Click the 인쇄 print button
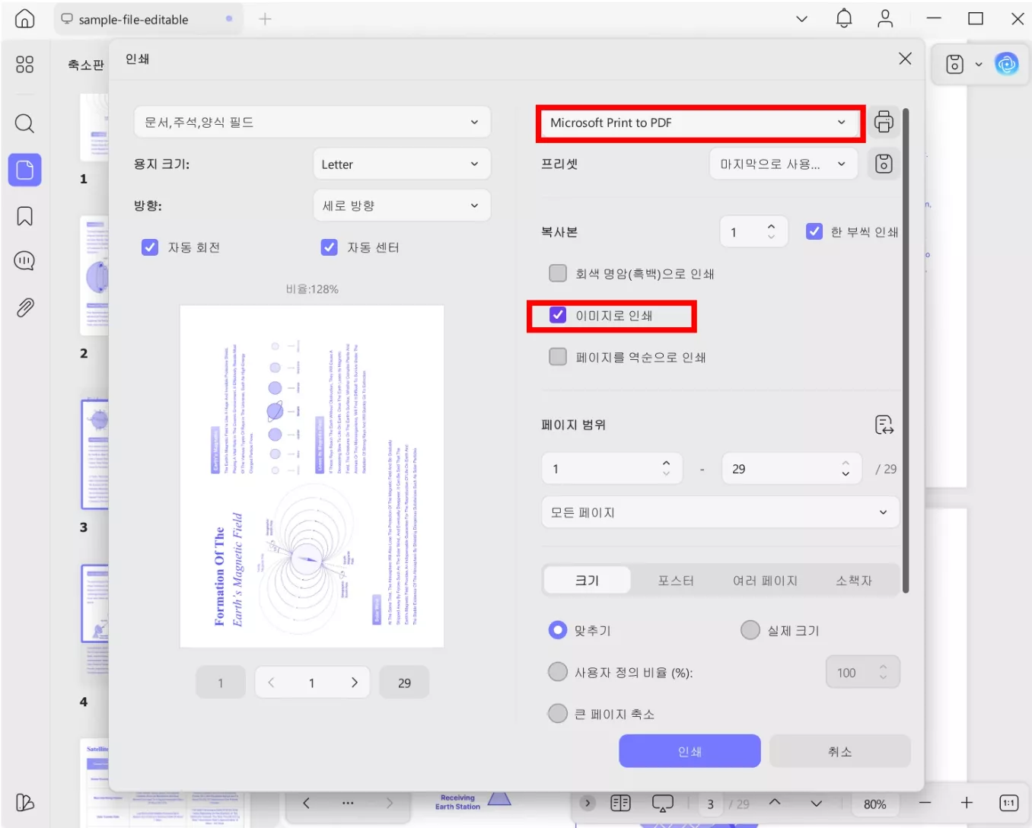 pyautogui.click(x=690, y=751)
